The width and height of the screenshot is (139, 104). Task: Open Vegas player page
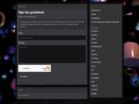(94, 39)
